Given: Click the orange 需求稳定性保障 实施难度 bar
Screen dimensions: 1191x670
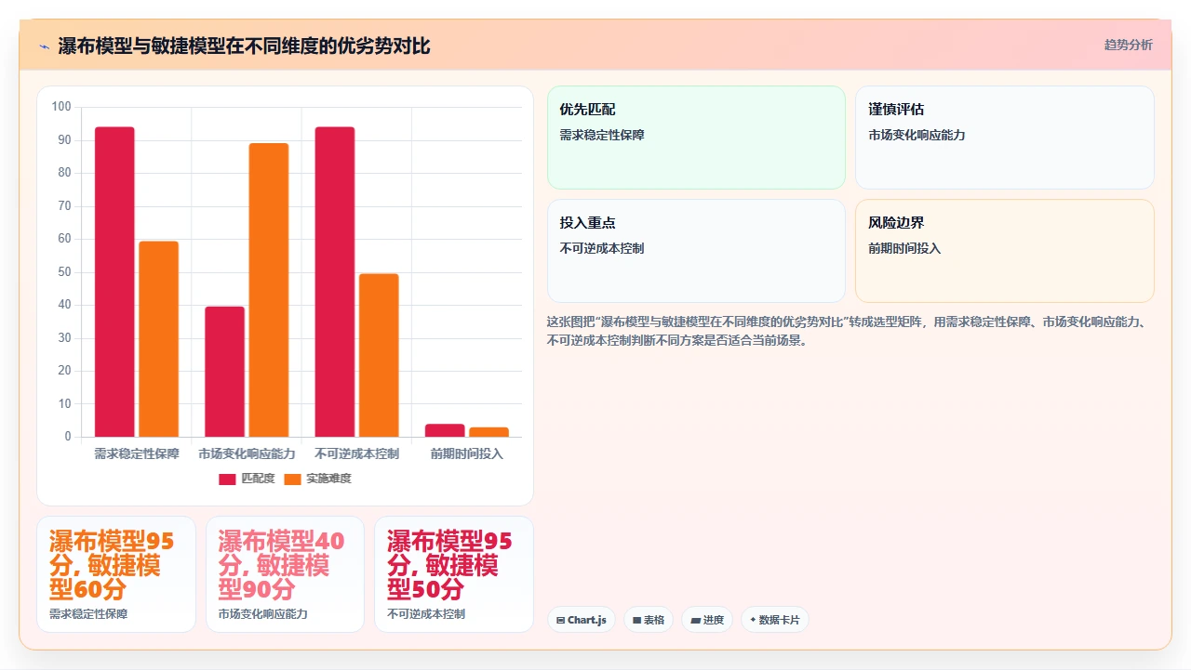Looking at the screenshot, I should [x=159, y=339].
